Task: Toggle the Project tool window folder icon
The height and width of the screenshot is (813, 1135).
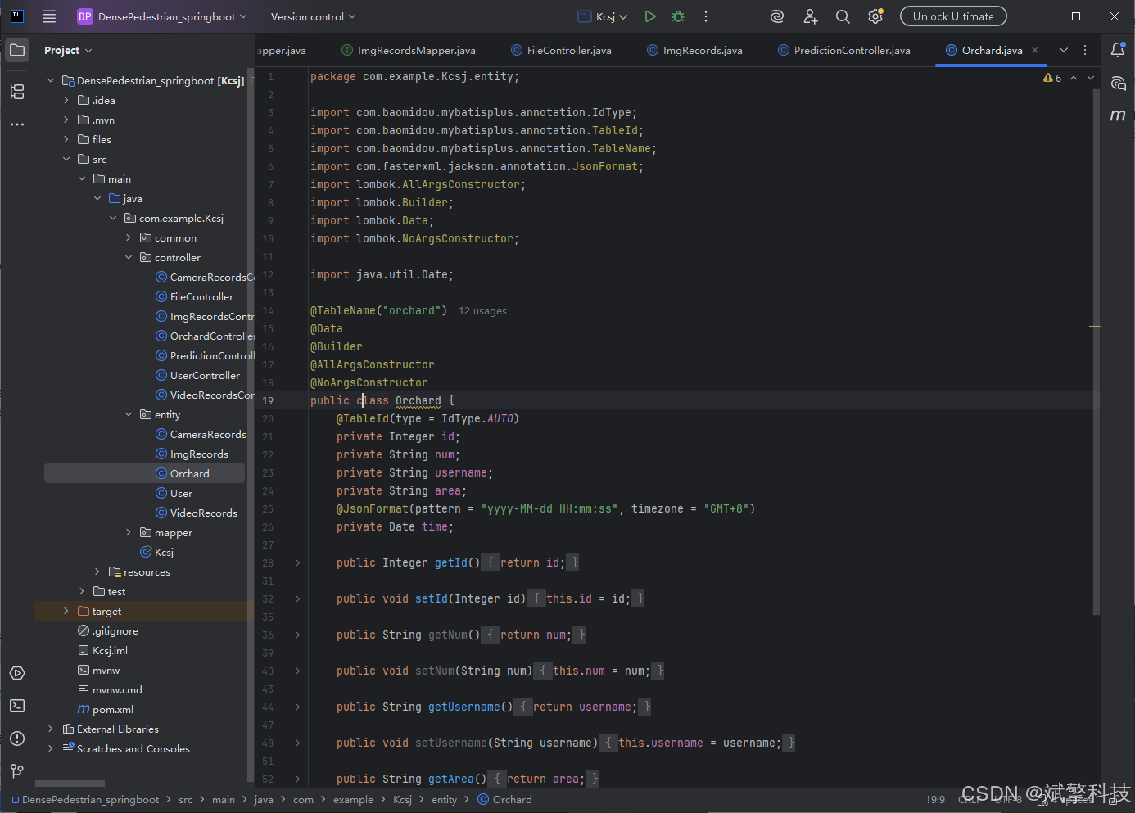Action: [17, 50]
